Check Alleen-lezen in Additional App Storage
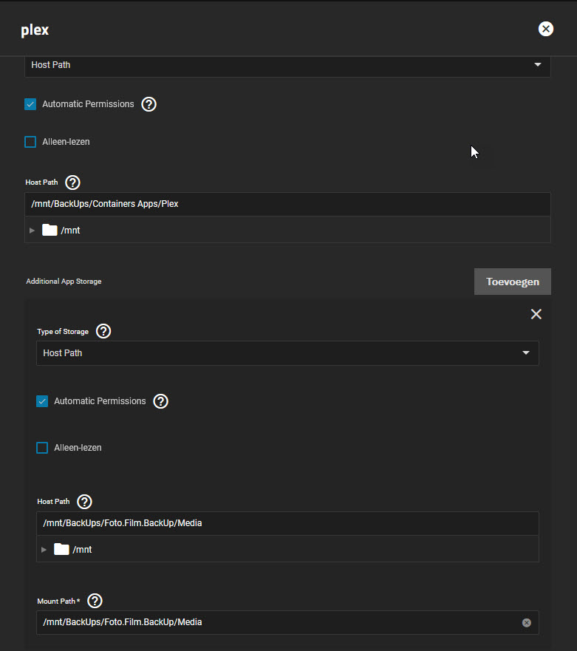 click(x=42, y=448)
